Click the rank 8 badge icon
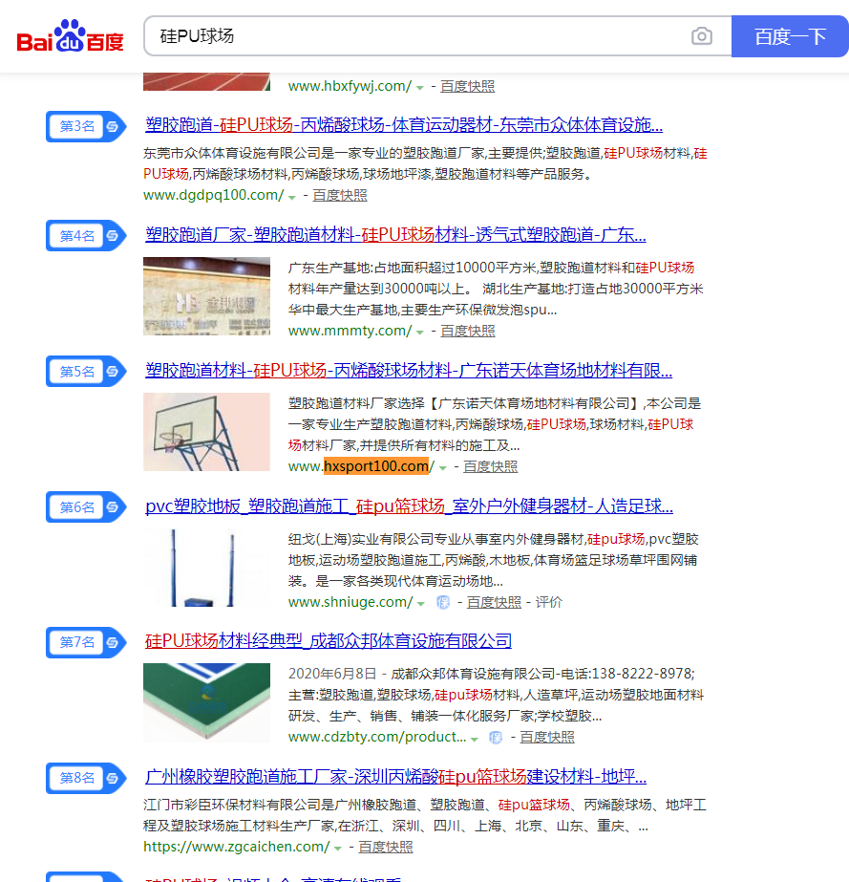The width and height of the screenshot is (849, 882). click(x=86, y=778)
